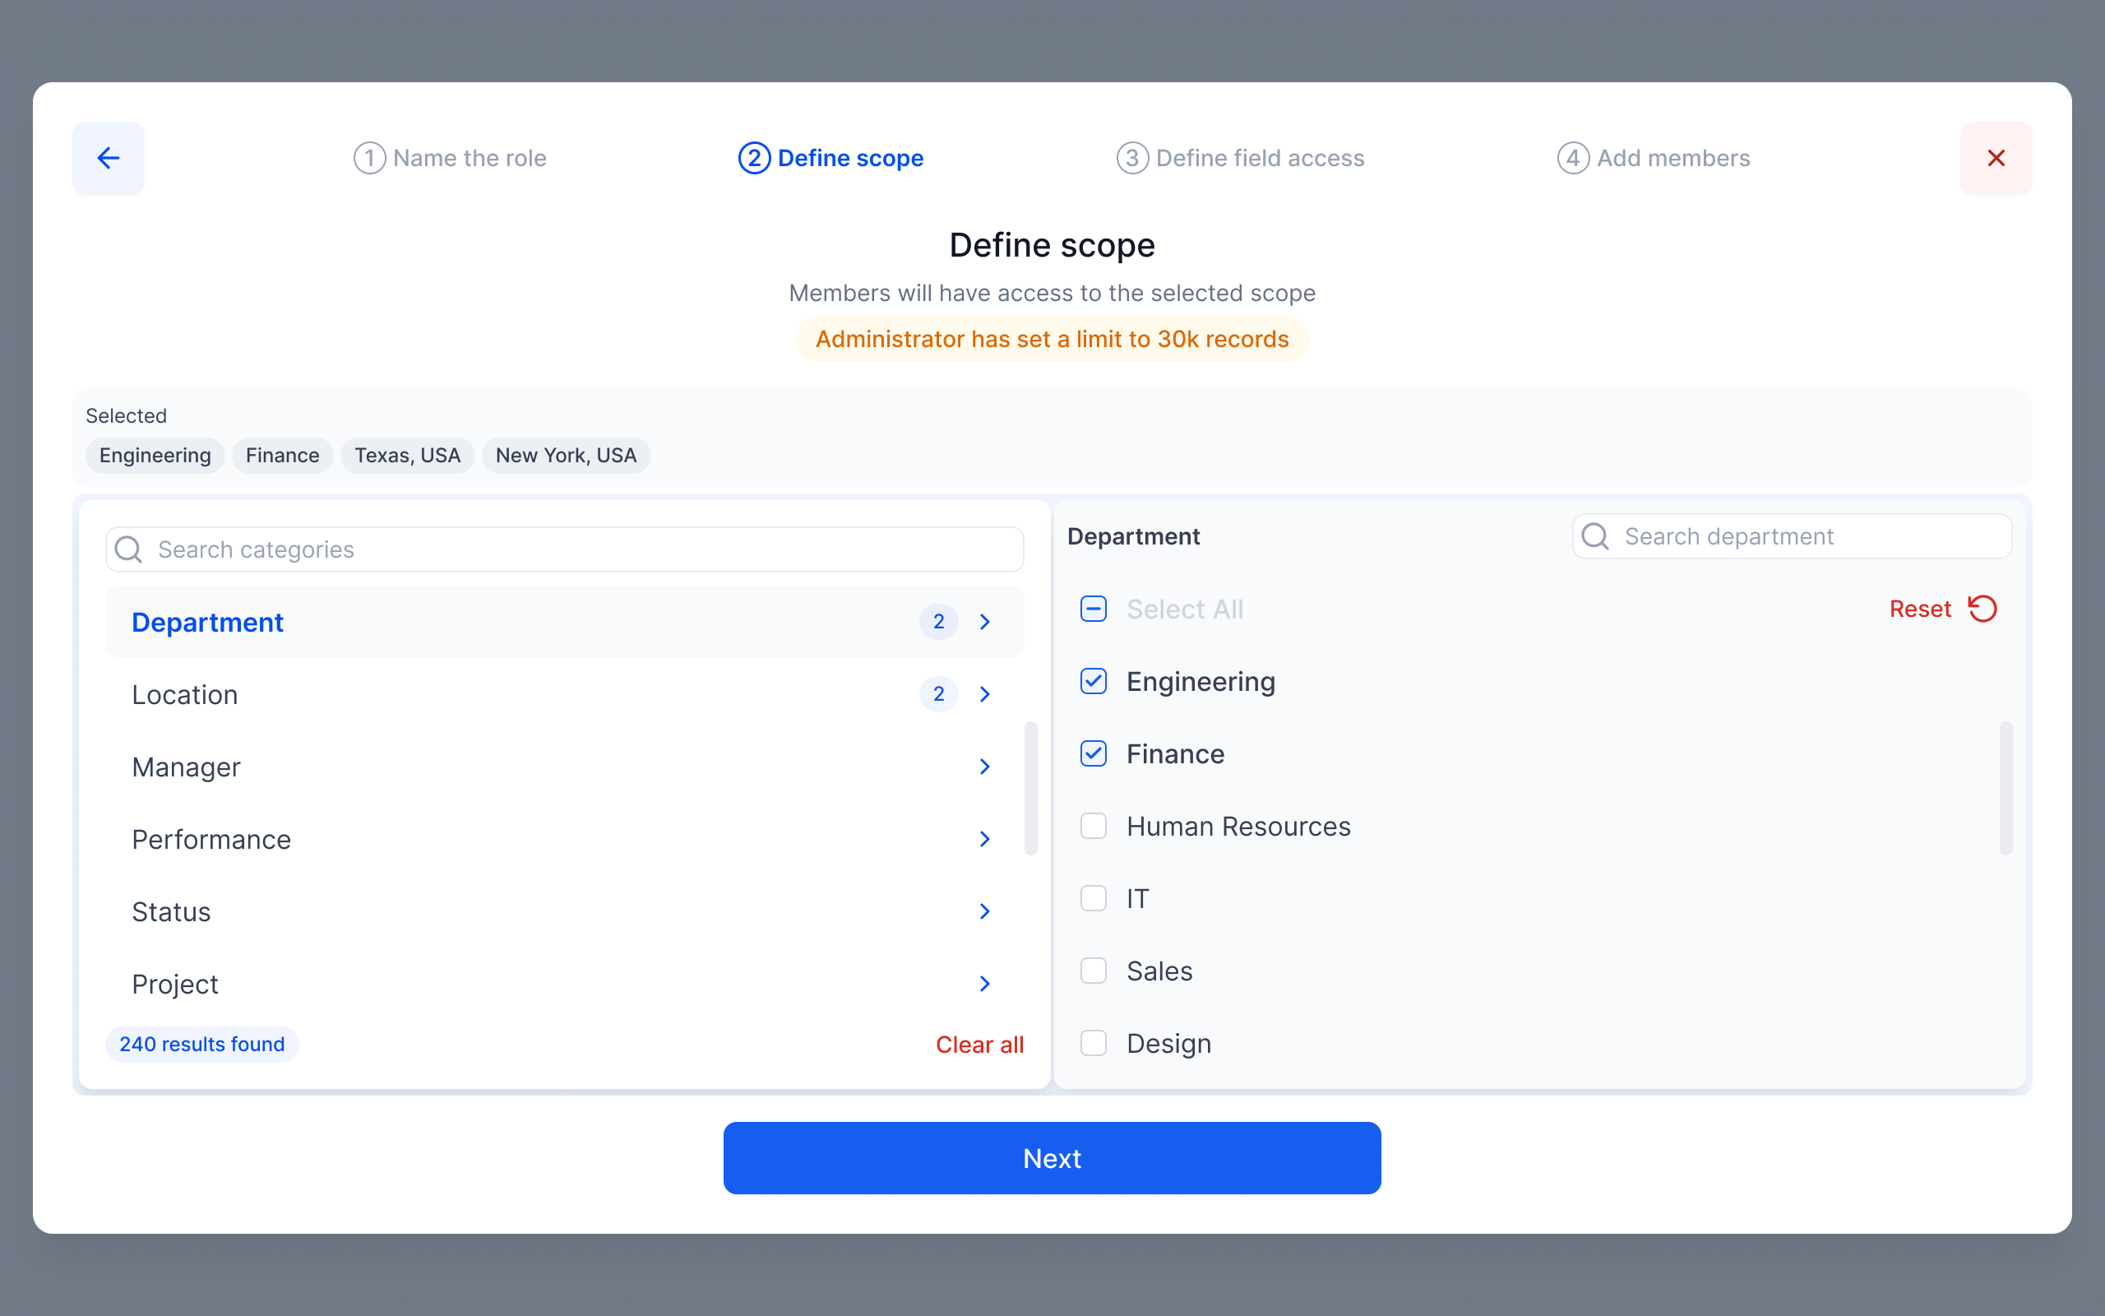This screenshot has height=1316, width=2105.
Task: Select the Define scope step
Action: click(x=830, y=158)
